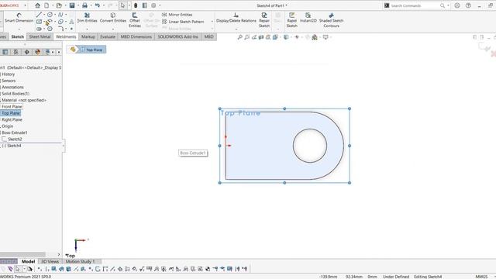The width and height of the screenshot is (496, 279).
Task: Toggle Rapid Sketch mode
Action: click(291, 20)
